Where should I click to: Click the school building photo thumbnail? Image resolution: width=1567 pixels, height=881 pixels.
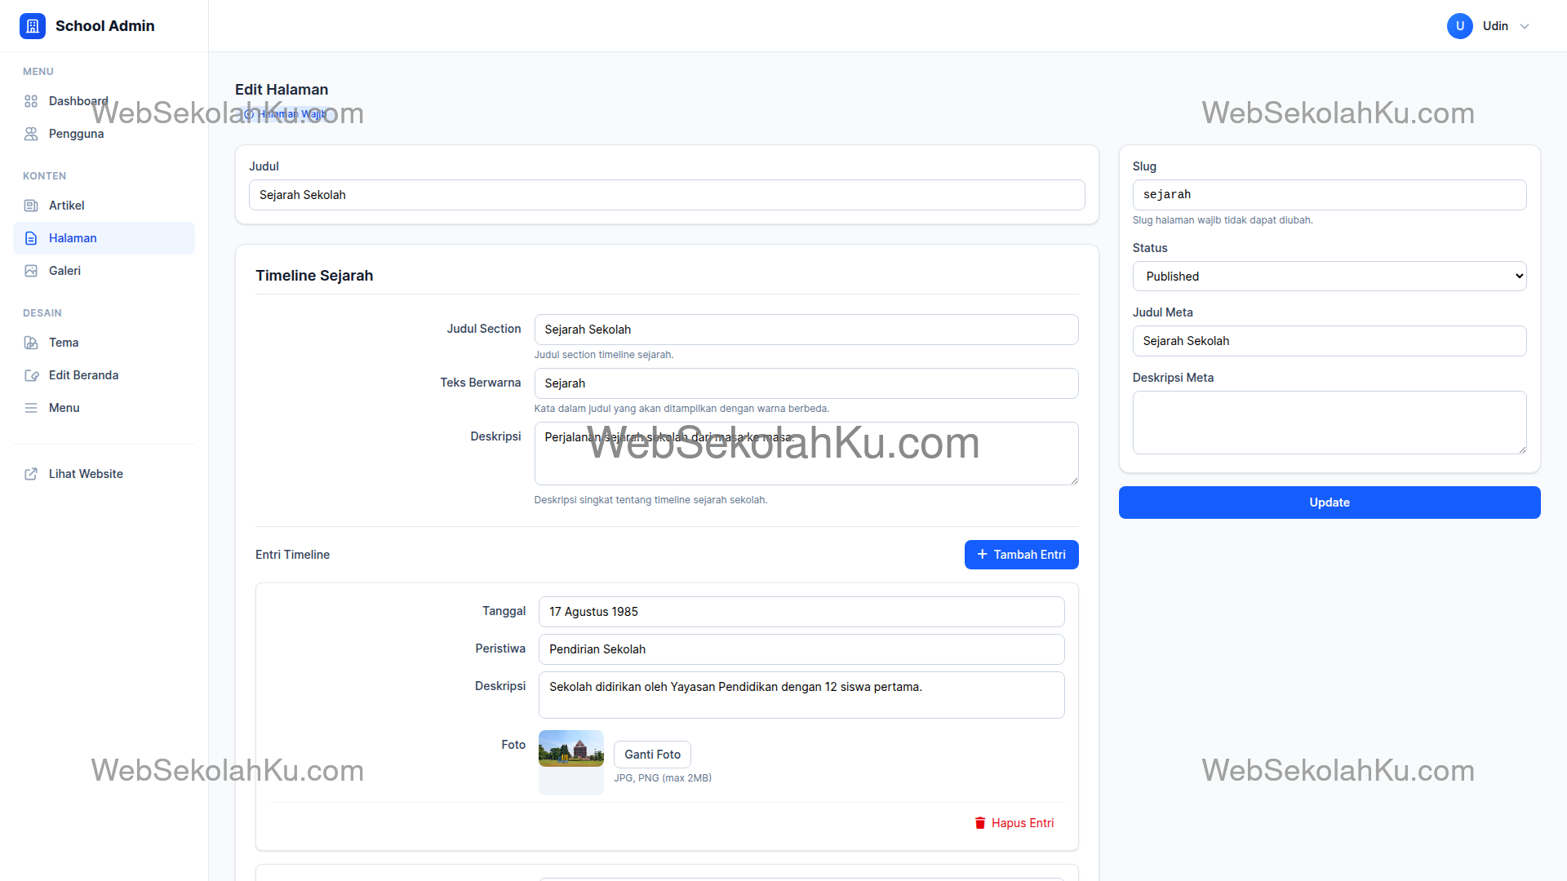coord(571,749)
